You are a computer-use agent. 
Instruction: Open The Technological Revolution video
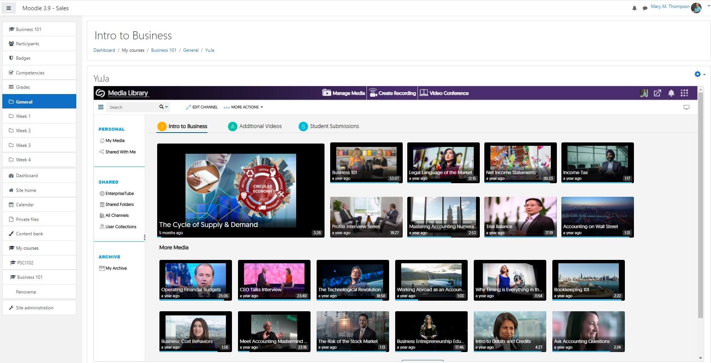tap(353, 280)
